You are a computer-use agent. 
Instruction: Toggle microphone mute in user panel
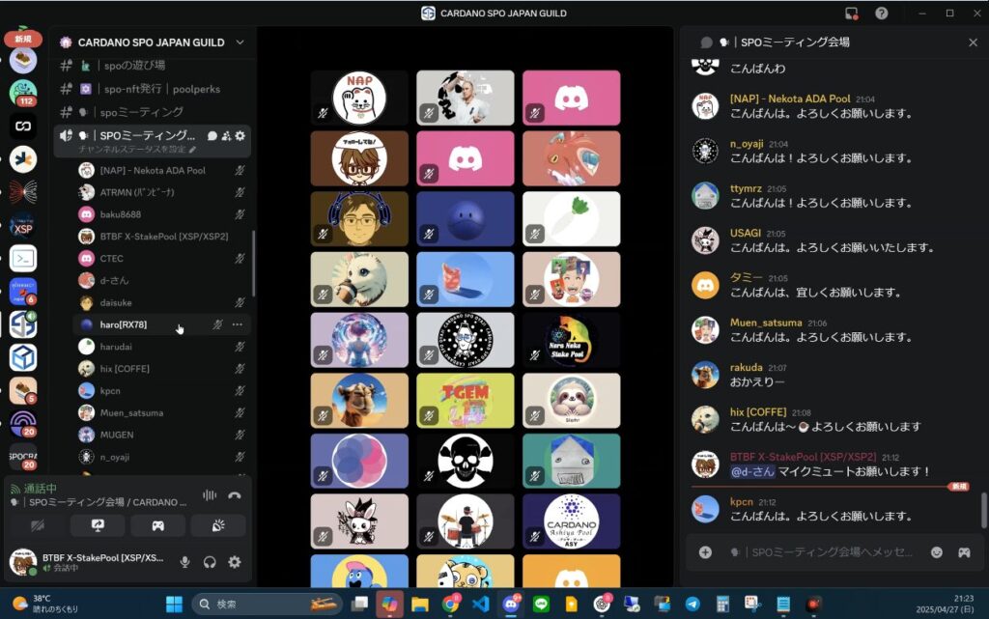(184, 562)
